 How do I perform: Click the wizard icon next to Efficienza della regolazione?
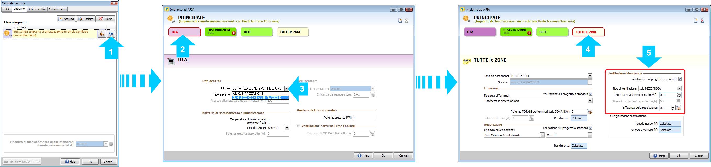(679, 108)
